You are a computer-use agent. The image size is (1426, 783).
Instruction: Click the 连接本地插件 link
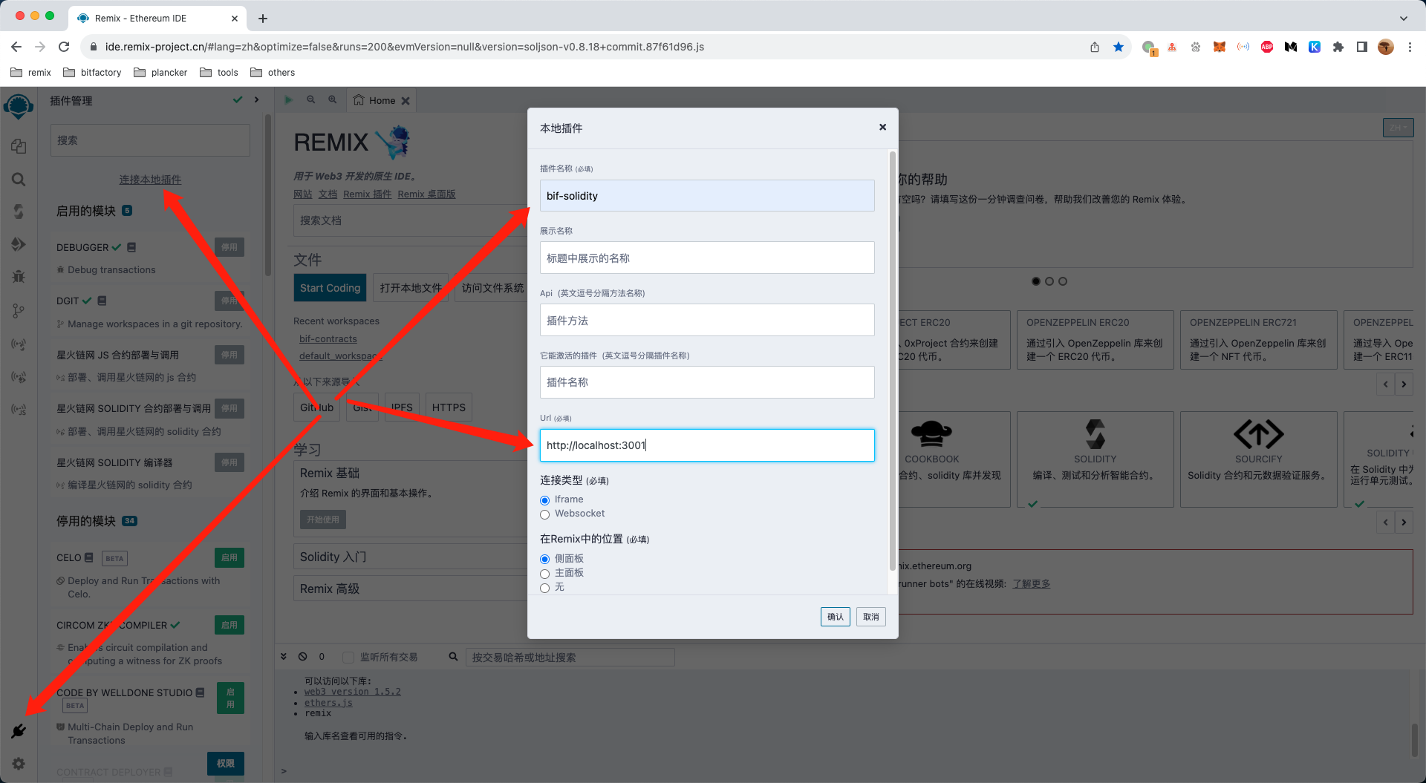(x=150, y=180)
